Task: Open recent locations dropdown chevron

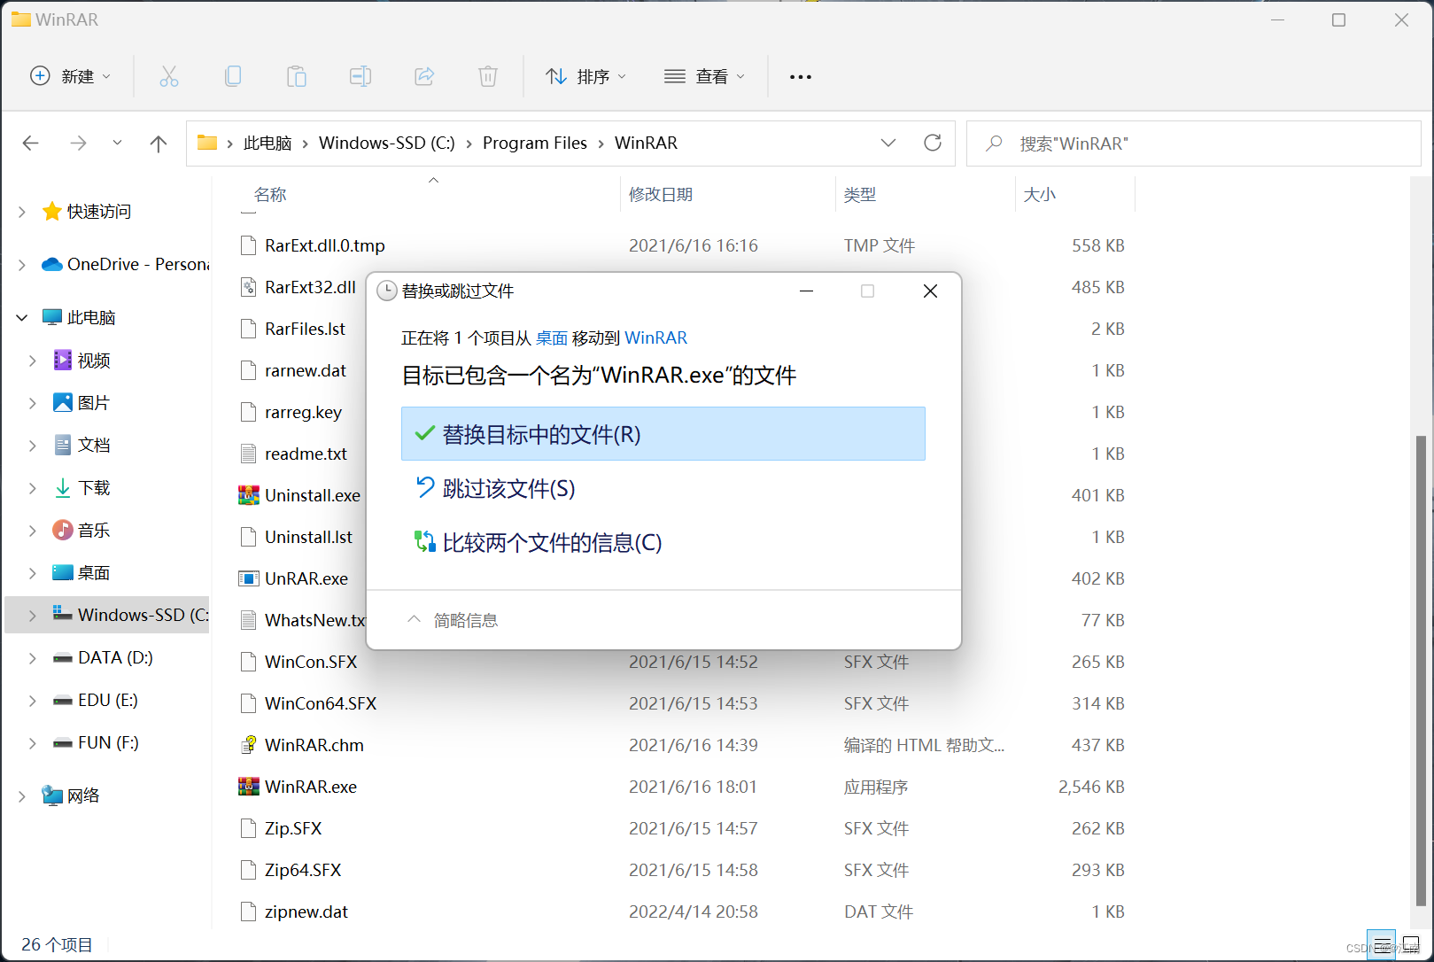Action: pos(117,143)
